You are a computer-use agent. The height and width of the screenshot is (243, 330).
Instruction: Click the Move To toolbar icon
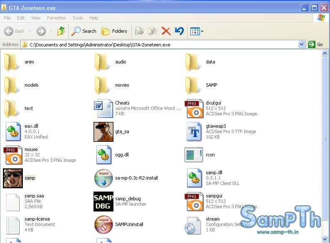point(139,31)
